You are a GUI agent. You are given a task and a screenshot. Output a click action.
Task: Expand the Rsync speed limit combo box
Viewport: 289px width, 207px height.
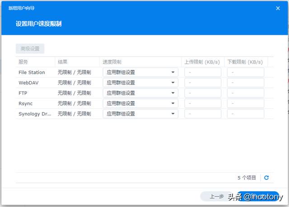tap(140, 103)
